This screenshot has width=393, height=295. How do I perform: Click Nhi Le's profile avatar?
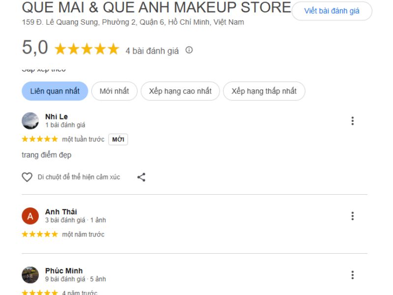(30, 121)
